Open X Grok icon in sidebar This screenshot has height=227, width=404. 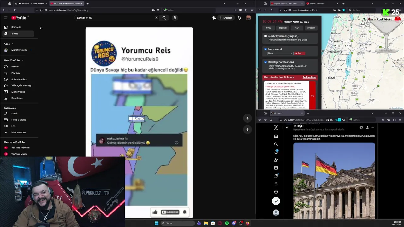[276, 176]
